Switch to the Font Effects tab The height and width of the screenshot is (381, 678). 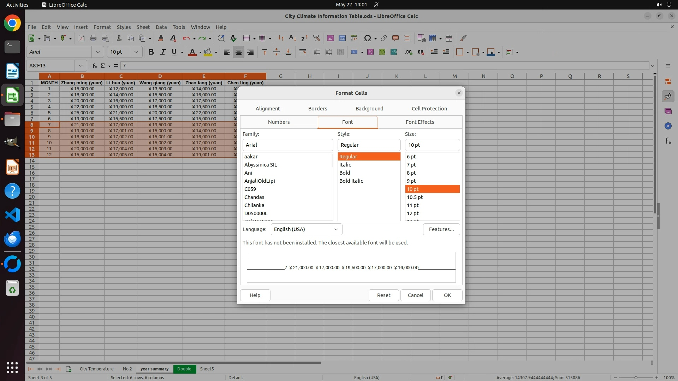420,122
